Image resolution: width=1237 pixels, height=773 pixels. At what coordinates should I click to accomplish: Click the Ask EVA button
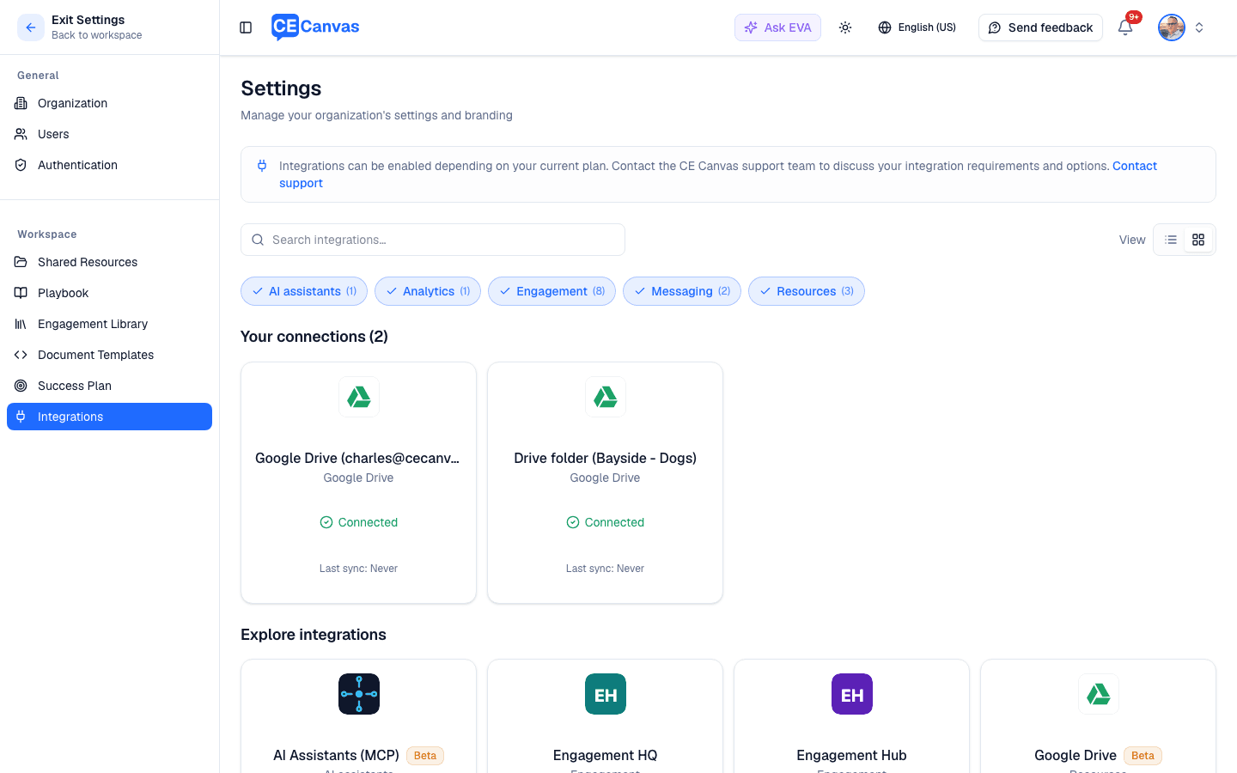pyautogui.click(x=777, y=27)
